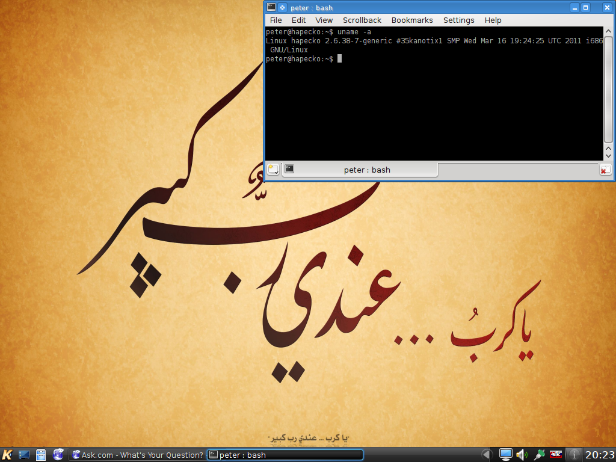Screen dimensions: 616x462
Task: Select the peter : bash Konsole tab
Action: coord(361,170)
